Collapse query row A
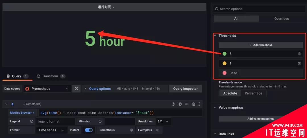Screen dimensions: 307x138 click(6, 104)
